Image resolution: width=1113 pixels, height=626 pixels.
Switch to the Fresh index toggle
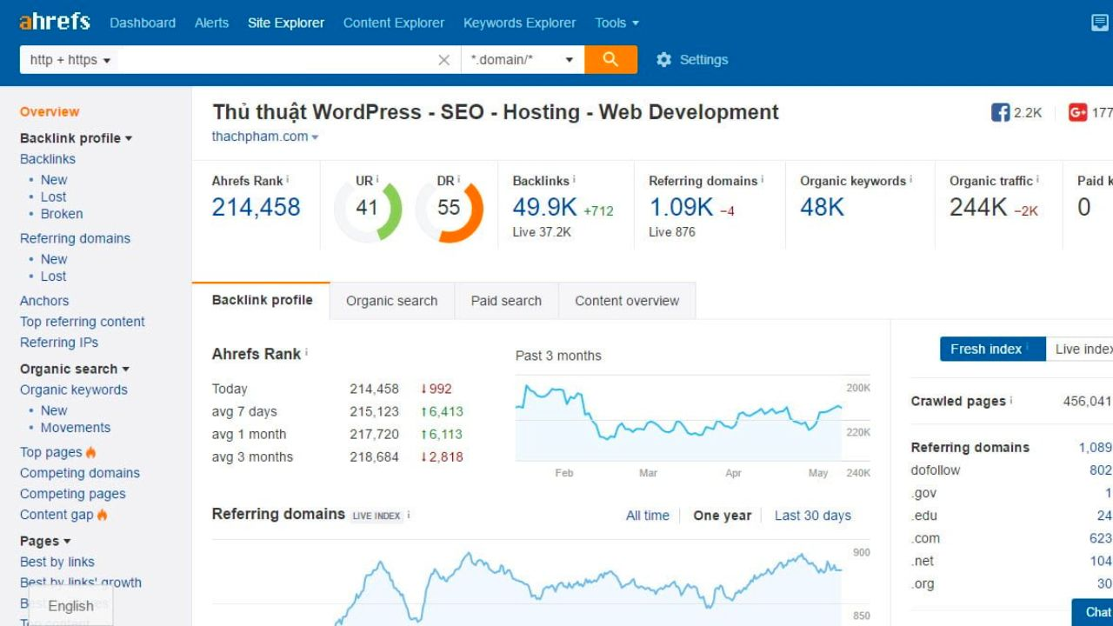[x=992, y=349]
